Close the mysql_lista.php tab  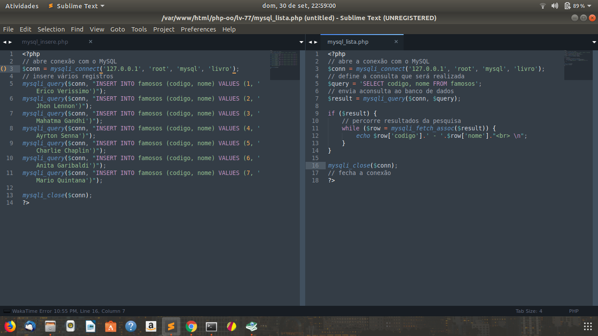tap(396, 42)
